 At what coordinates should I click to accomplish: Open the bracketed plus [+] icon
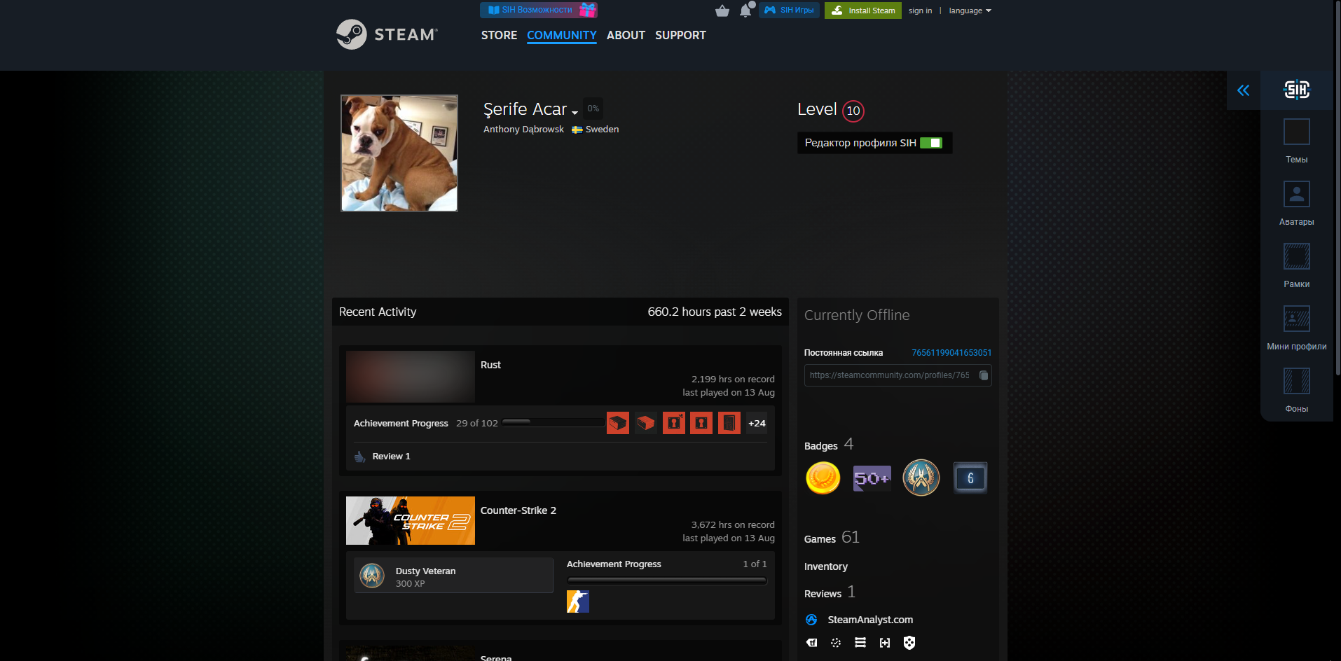pos(885,643)
